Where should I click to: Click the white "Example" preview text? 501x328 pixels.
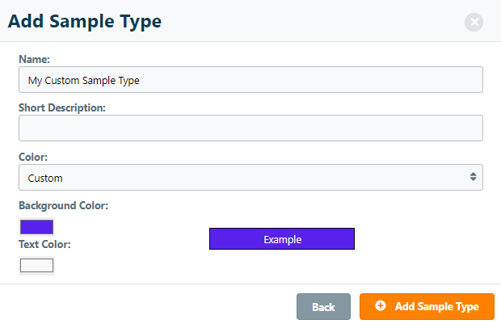click(282, 239)
